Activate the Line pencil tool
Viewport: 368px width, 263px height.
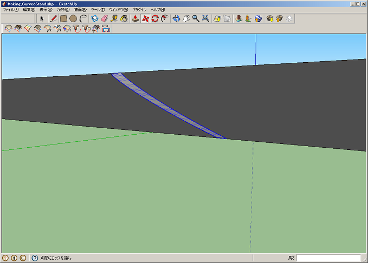point(53,18)
